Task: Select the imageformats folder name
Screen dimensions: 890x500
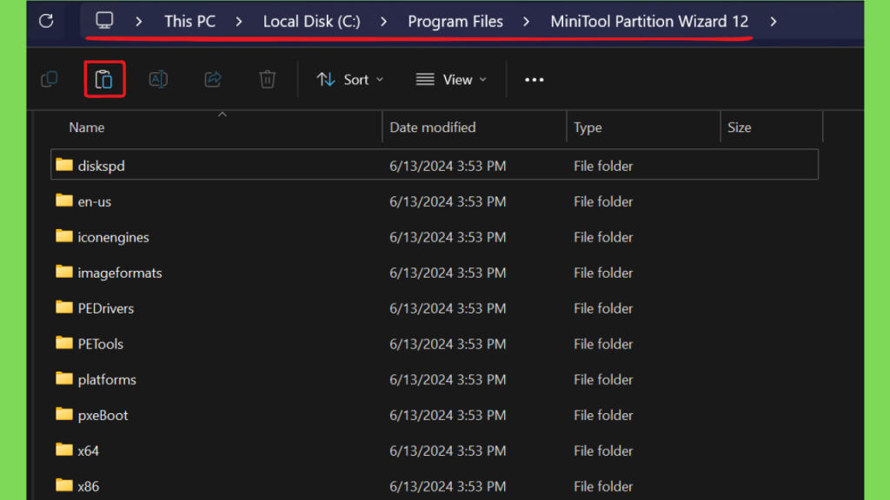Action: click(120, 273)
